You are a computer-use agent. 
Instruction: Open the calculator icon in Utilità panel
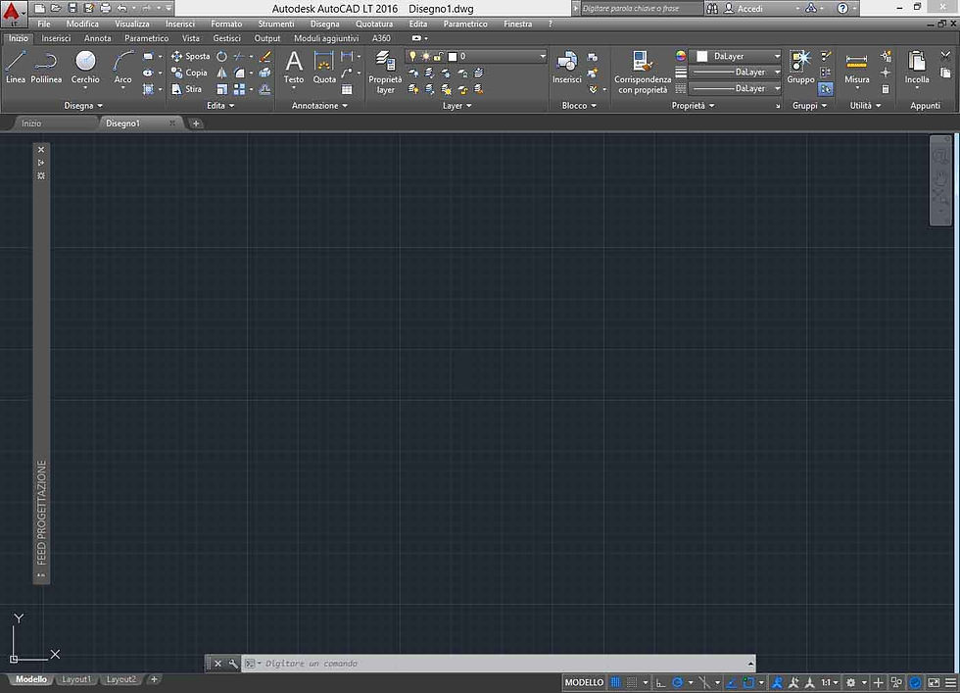click(886, 89)
